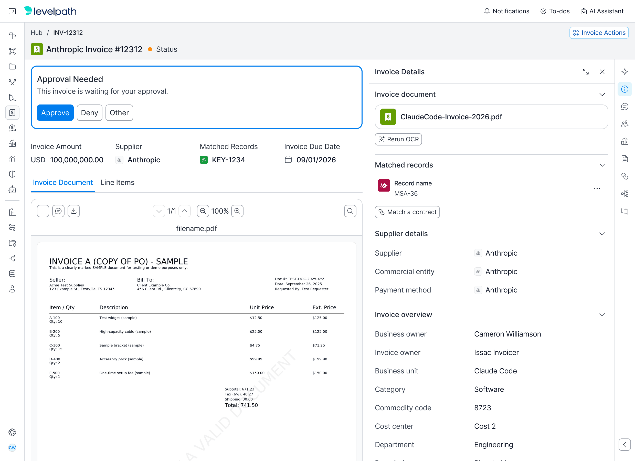Open matched record KEY-1234
Viewport: 635px width, 461px height.
(222, 160)
